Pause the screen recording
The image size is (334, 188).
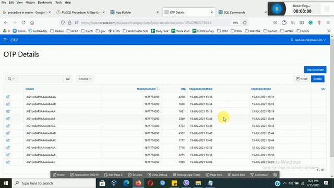point(277,9)
